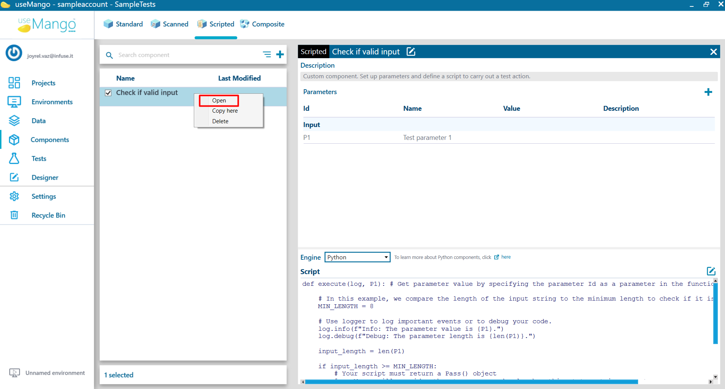Viewport: 725px width, 389px height.
Task: Restore down the useMango window
Action: click(x=706, y=5)
